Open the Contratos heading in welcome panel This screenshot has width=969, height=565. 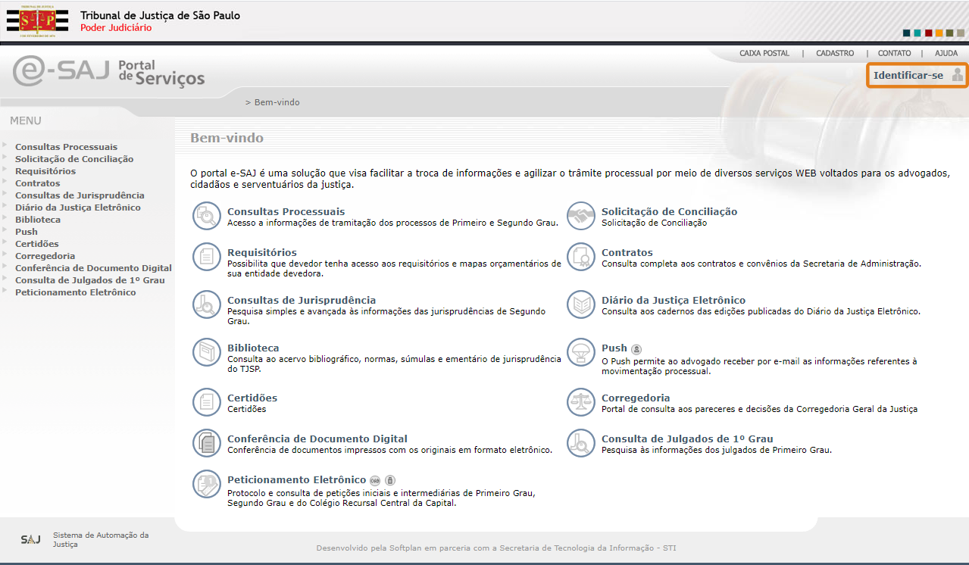coord(627,253)
